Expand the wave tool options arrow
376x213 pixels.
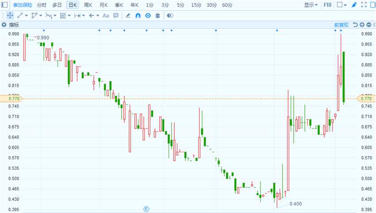(x=55, y=15)
